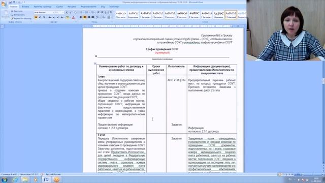Open the line spacing menu
The image size is (325, 183).
tap(97, 17)
